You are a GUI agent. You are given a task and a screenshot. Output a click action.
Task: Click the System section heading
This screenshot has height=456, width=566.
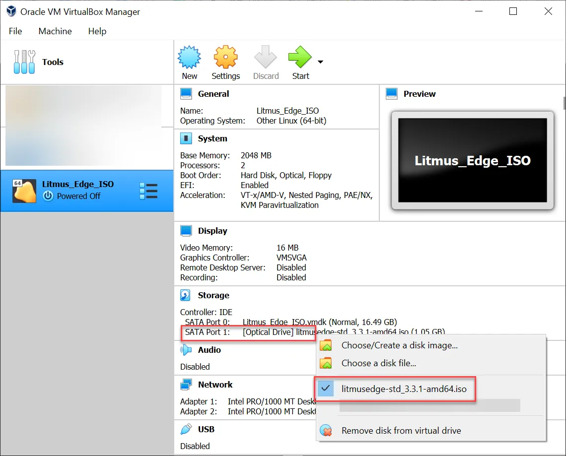(x=212, y=138)
